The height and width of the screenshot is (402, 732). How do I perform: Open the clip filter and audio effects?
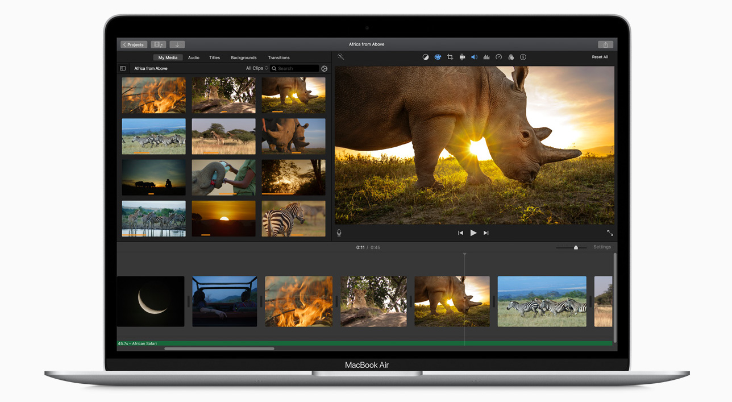(511, 57)
